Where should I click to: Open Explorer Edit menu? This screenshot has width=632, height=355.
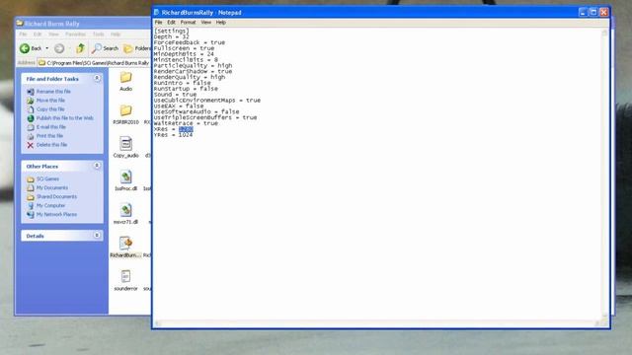pos(38,35)
